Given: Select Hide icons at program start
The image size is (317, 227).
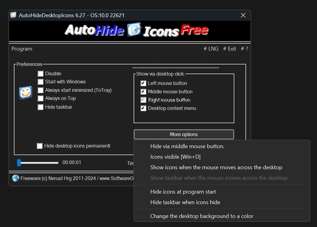Looking at the screenshot, I should tap(222, 192).
